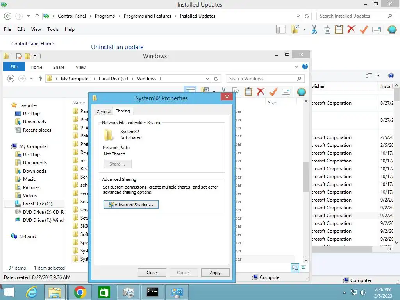The image size is (400, 300).
Task: Open Command Prompt from taskbar
Action: [x=152, y=292]
